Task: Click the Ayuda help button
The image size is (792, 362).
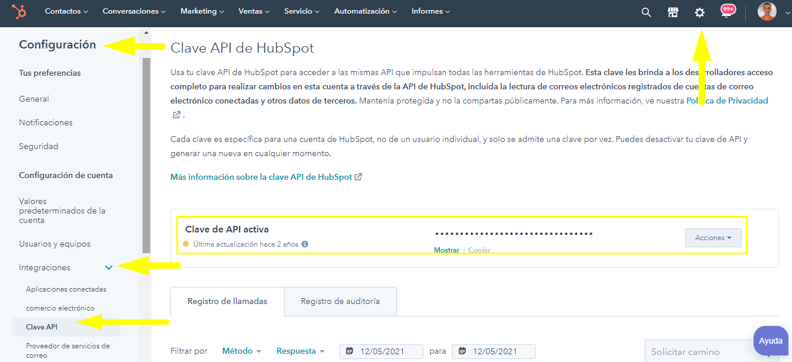Action: click(x=771, y=341)
